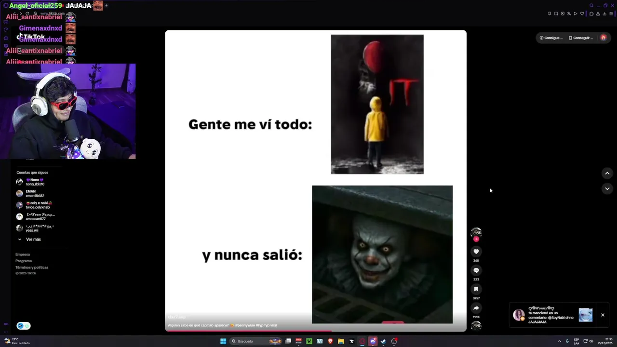Open the easy setup sliders icon
The height and width of the screenshot is (347, 617).
(x=611, y=13)
